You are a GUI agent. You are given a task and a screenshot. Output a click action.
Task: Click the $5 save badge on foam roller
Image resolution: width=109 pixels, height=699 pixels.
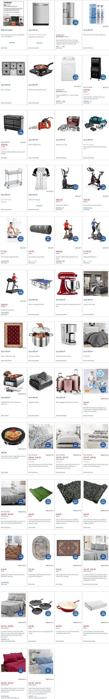[x=48, y=239]
